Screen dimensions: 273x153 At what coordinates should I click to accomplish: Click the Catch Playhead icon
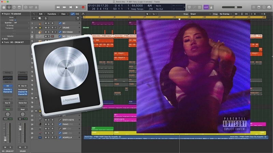(x=83, y=14)
